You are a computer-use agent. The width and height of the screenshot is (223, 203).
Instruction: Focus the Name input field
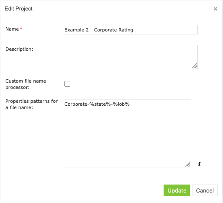(130, 30)
